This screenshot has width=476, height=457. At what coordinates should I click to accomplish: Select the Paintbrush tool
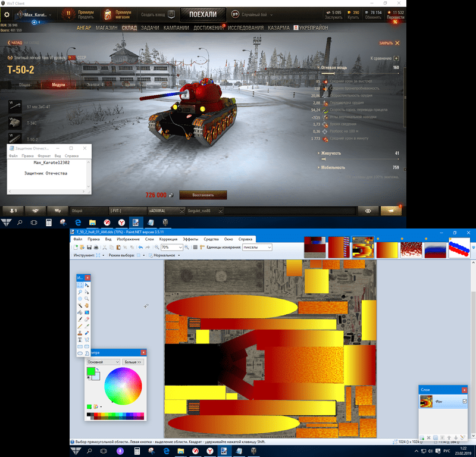coord(80,319)
